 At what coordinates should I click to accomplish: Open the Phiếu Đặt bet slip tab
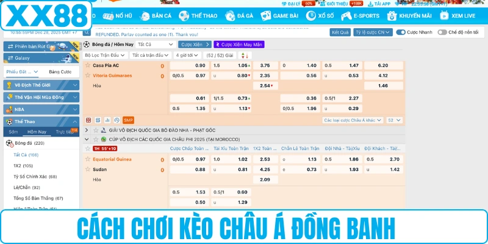[x=22, y=72]
